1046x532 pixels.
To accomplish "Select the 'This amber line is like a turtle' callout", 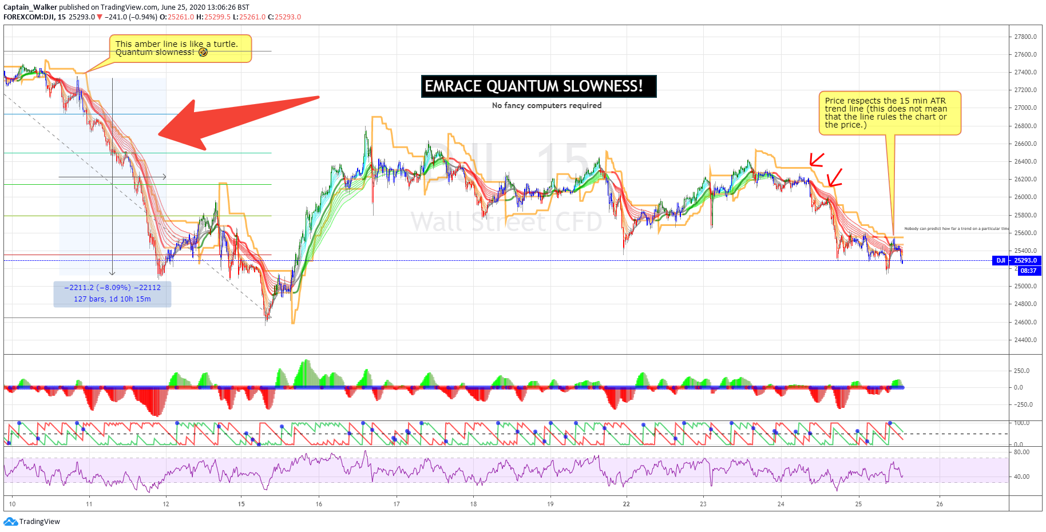I will pyautogui.click(x=180, y=48).
